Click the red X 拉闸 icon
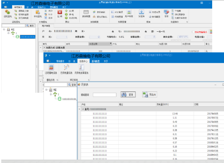Screen dimensions: 224x163 (60, 12)
